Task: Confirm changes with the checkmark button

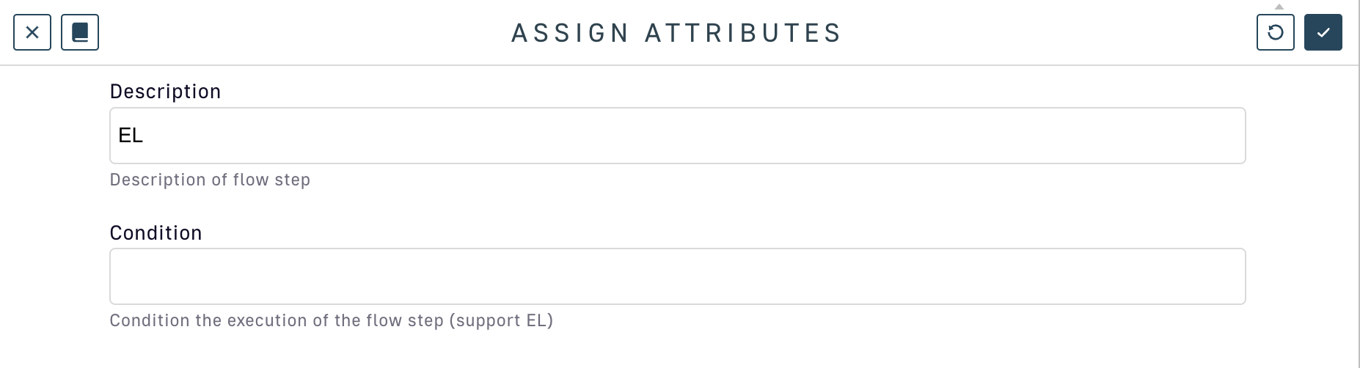Action: (x=1323, y=32)
